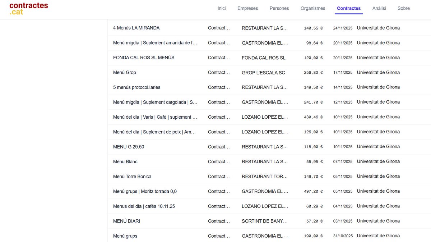Click the 98,64 € amount
The image size is (431, 242).
pos(314,43)
